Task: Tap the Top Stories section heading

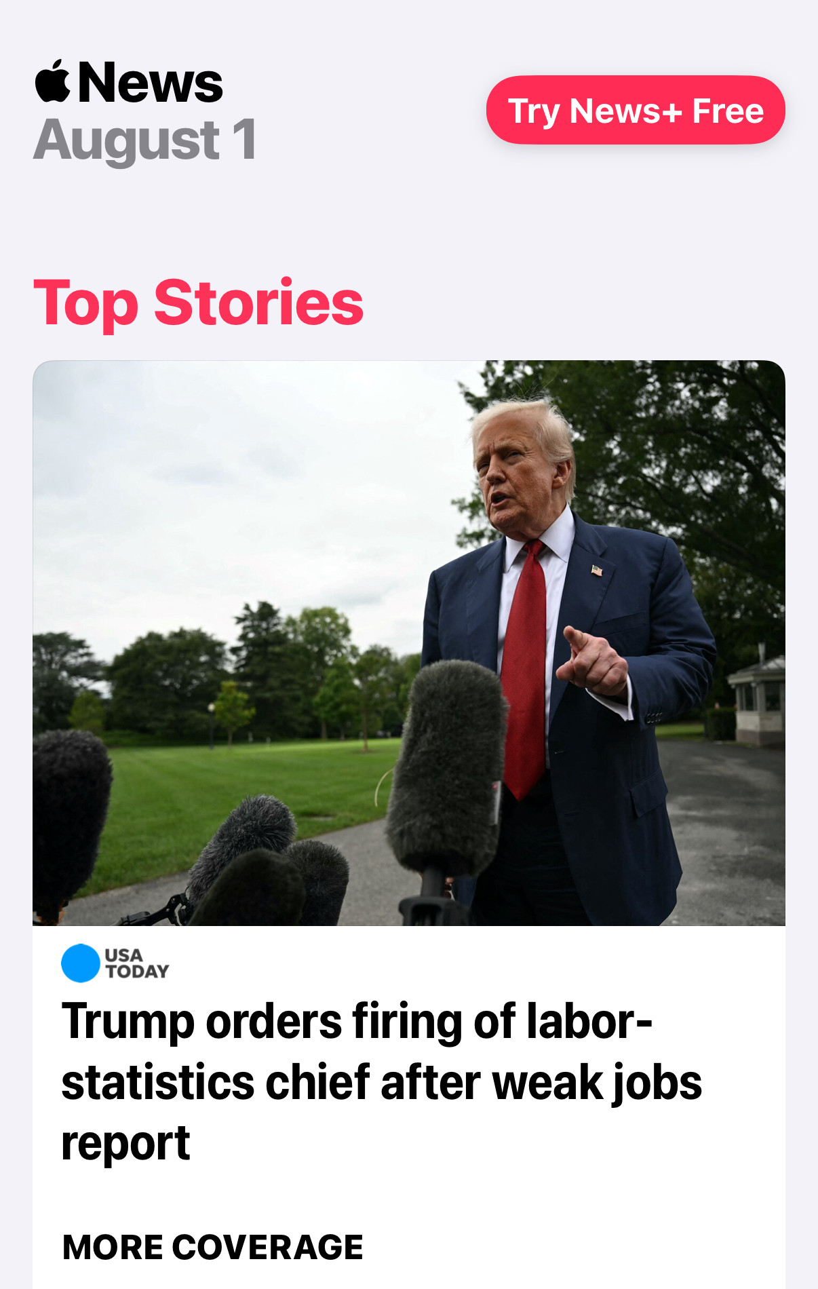Action: (199, 303)
